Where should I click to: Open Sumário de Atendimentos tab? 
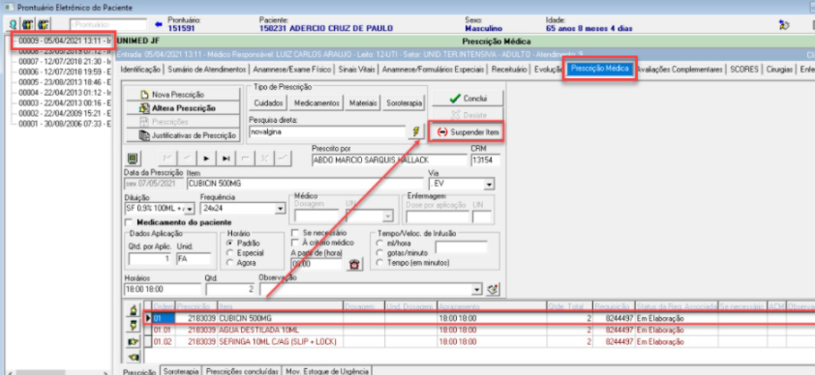[x=206, y=70]
